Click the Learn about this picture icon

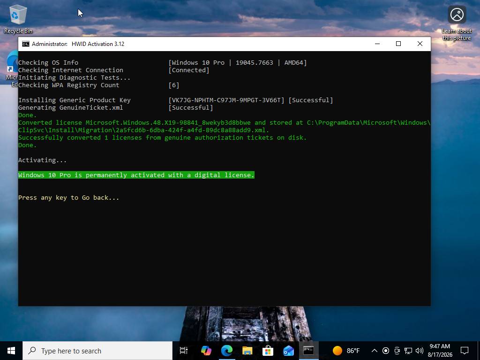tap(457, 22)
